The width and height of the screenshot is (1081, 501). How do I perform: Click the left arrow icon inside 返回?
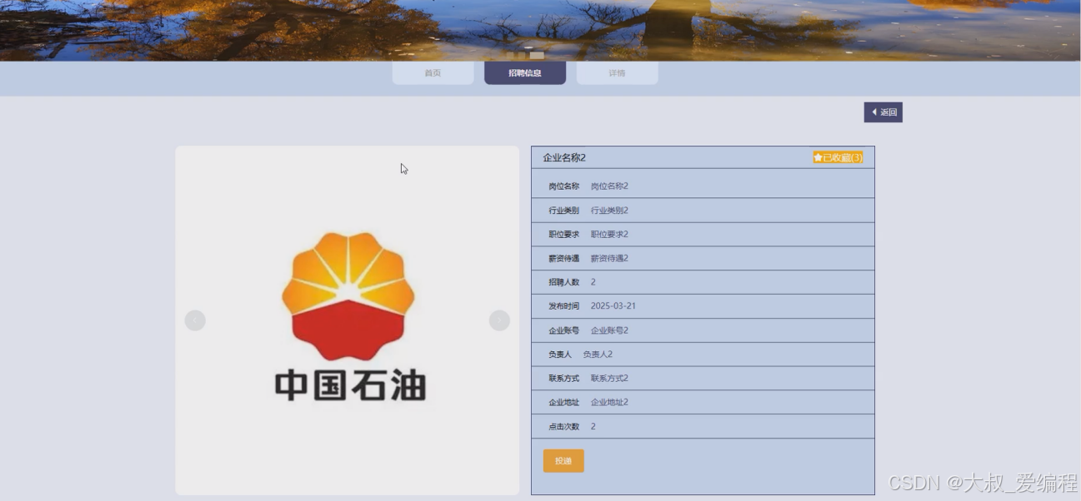coord(874,112)
